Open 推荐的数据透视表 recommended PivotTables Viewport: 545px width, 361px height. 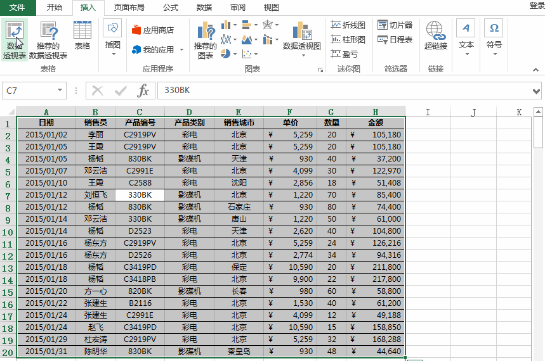point(48,39)
